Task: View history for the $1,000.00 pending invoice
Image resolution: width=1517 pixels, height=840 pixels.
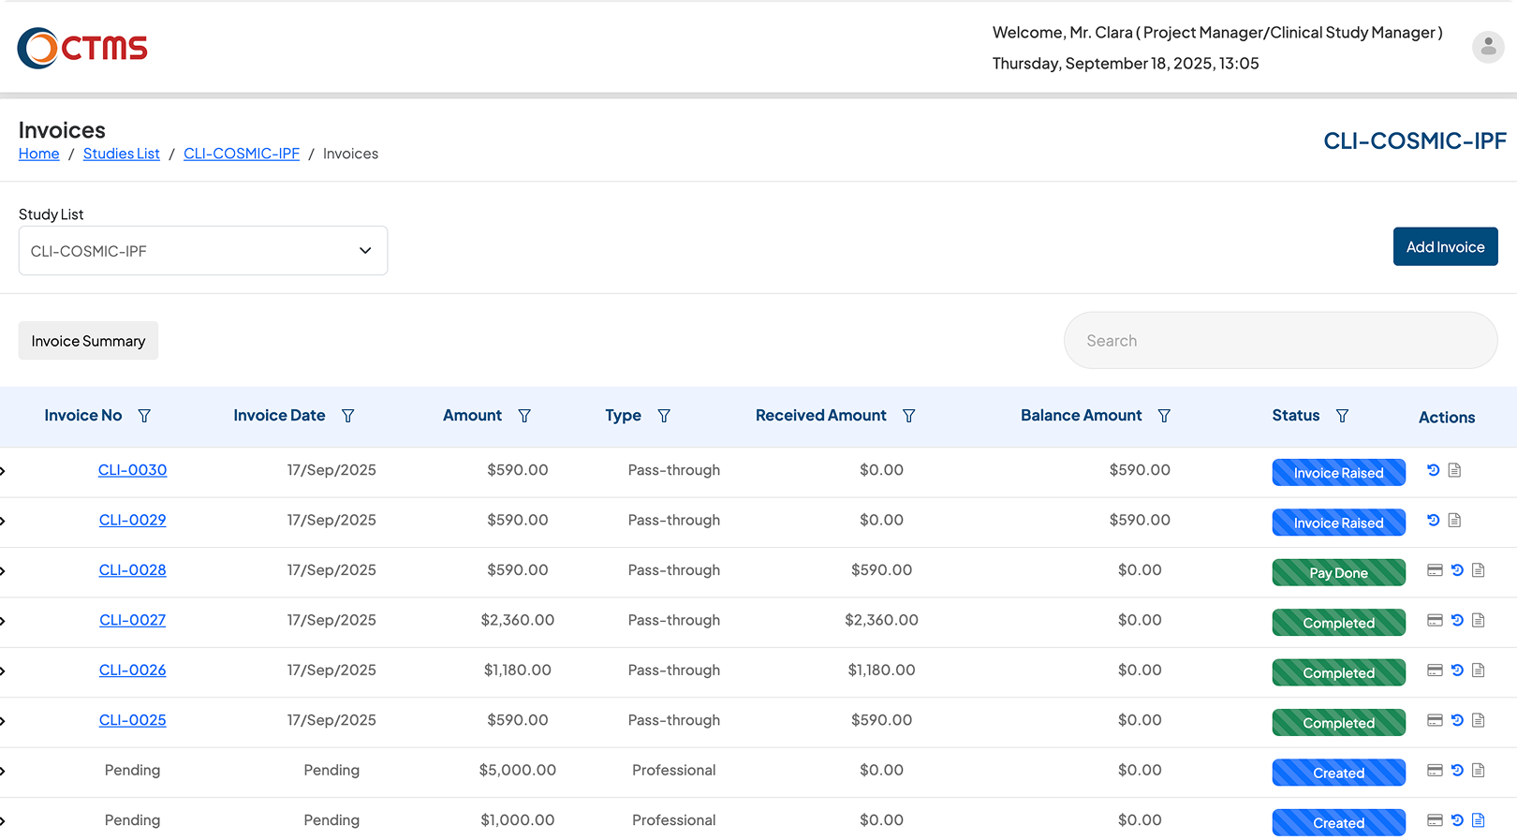Action: coord(1457,820)
